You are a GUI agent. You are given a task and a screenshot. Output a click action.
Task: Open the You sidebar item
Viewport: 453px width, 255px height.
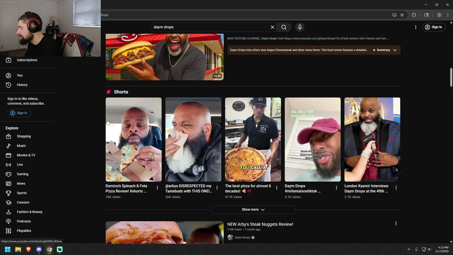(x=27, y=75)
